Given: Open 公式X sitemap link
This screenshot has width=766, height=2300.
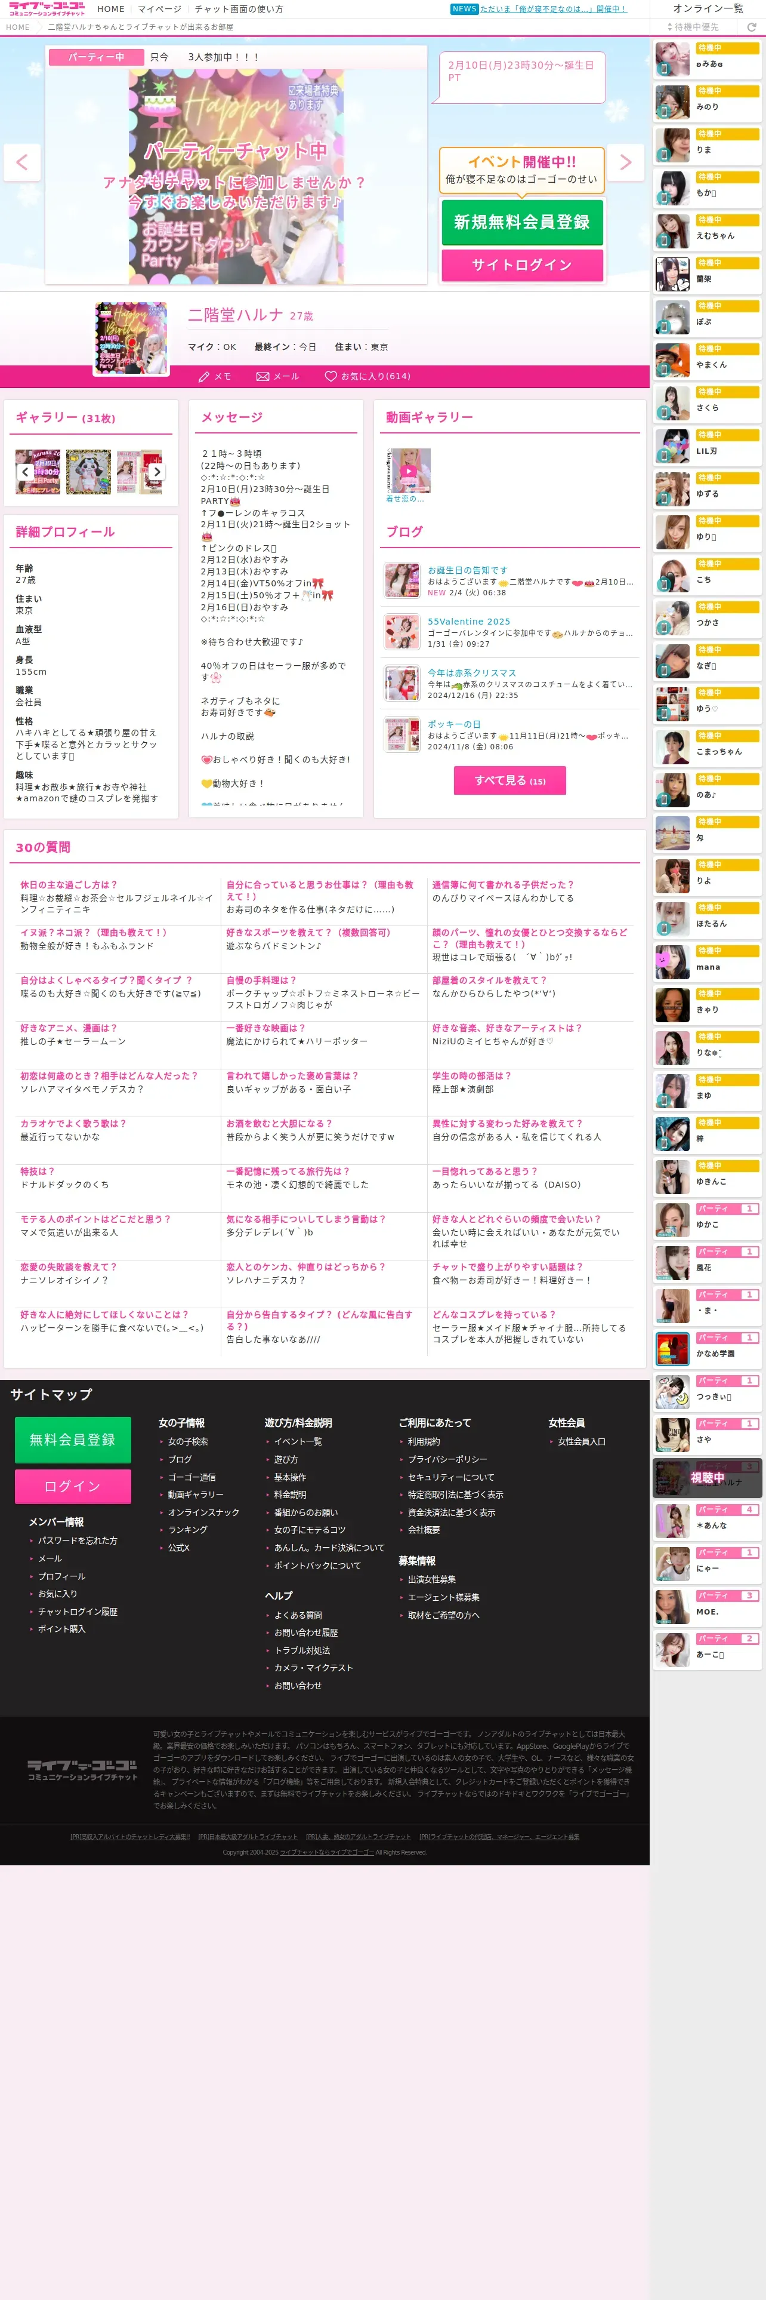Looking at the screenshot, I should pyautogui.click(x=178, y=1547).
